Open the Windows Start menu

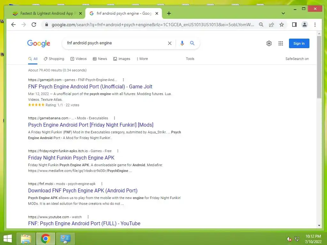click(x=8, y=239)
